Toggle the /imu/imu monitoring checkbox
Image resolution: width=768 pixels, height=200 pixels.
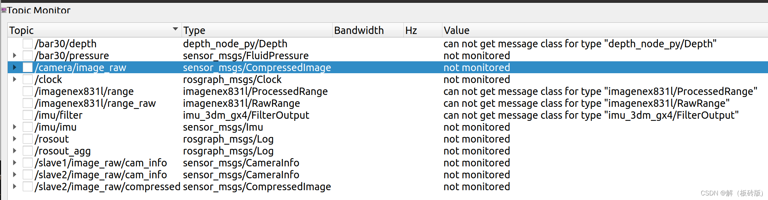[28, 127]
